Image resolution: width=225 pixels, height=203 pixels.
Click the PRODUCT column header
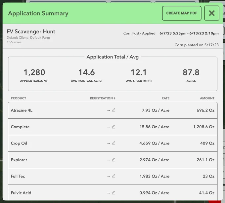click(x=19, y=98)
